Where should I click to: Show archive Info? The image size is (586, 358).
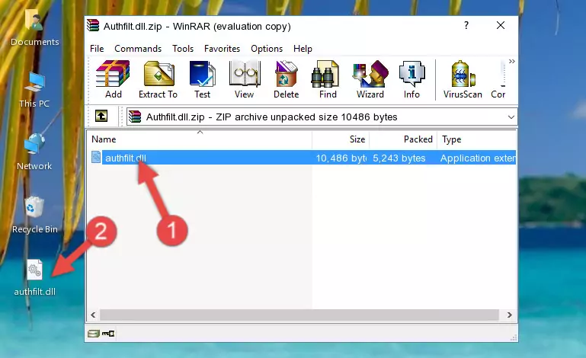(x=411, y=79)
